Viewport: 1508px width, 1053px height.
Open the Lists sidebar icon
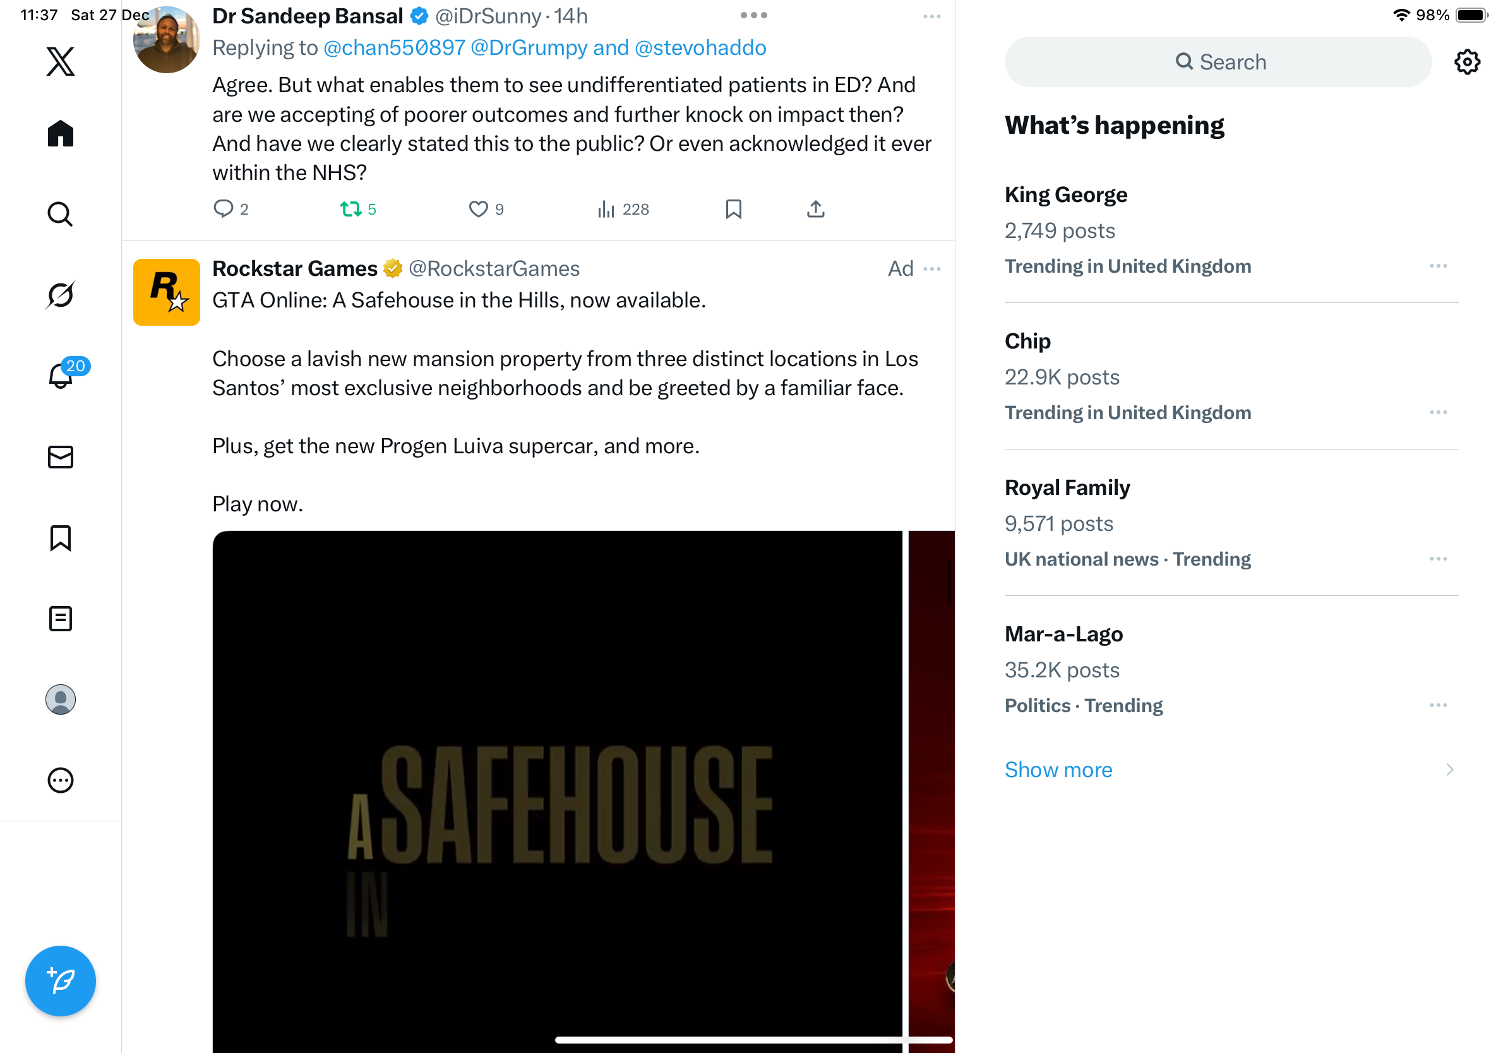(61, 619)
